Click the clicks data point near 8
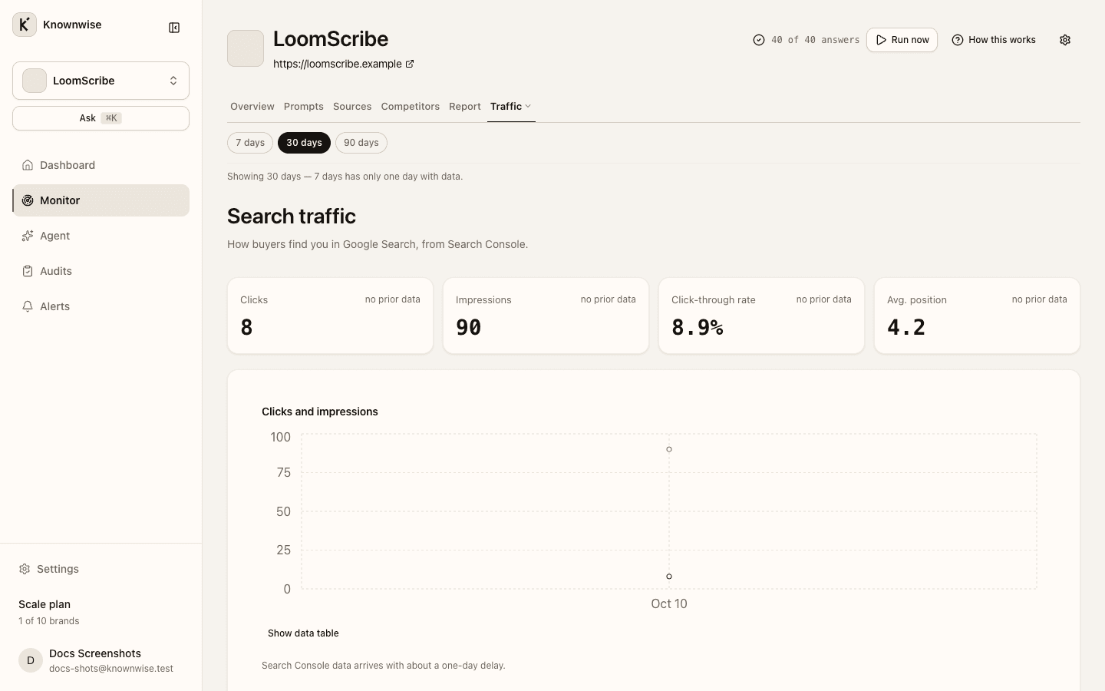The height and width of the screenshot is (691, 1105). point(669,577)
